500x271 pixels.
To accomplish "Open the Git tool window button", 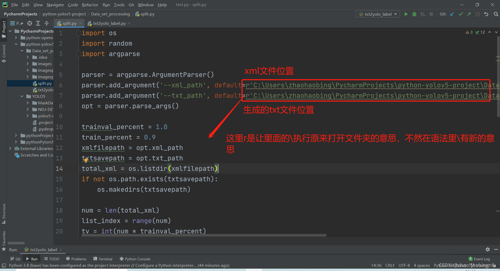I will [x=15, y=259].
